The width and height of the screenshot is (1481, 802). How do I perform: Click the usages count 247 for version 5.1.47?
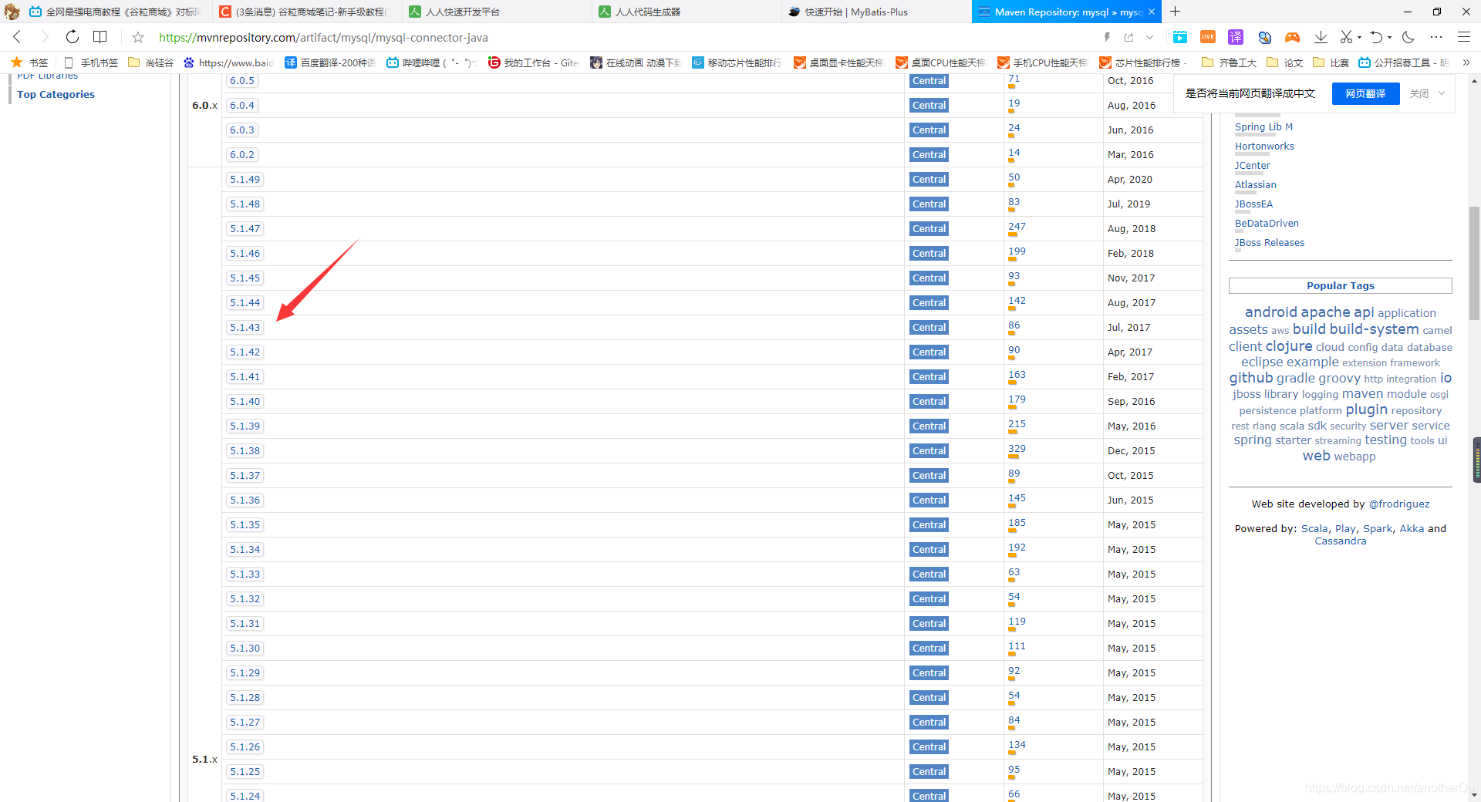pyautogui.click(x=1017, y=227)
